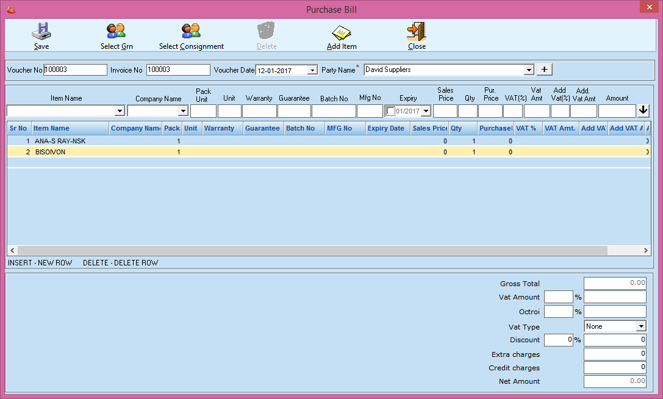Screen dimensions: 663x399
Task: Click the Extra charges field
Action: pos(614,354)
